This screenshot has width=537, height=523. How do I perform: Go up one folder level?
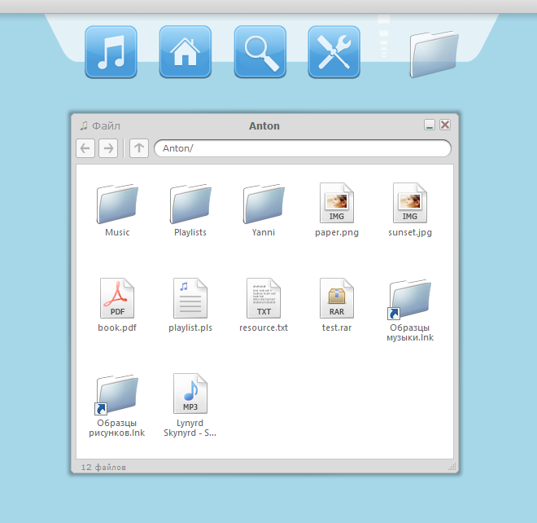tap(138, 148)
